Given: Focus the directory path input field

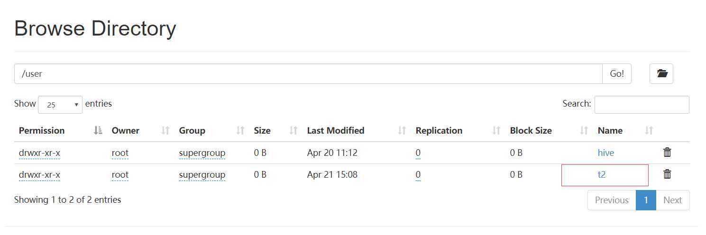Looking at the screenshot, I should [308, 73].
